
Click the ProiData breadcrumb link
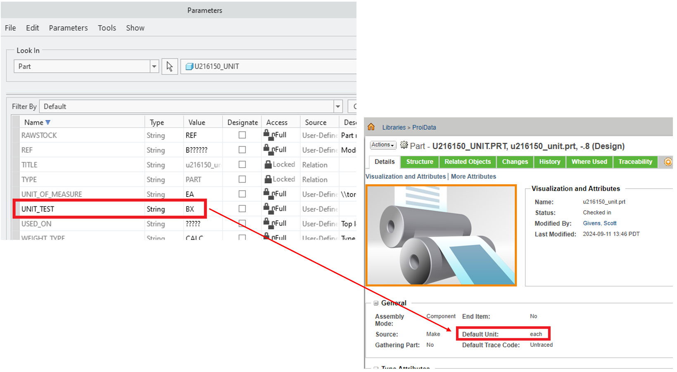point(424,127)
